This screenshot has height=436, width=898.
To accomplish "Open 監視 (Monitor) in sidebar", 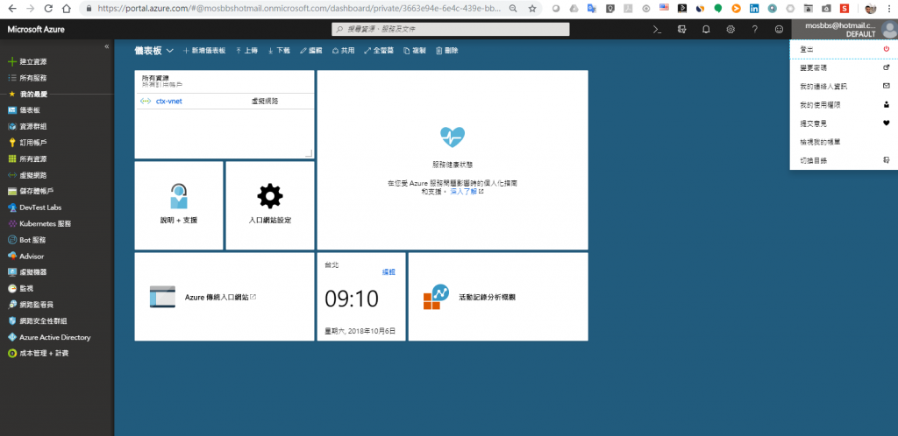I will click(x=26, y=289).
